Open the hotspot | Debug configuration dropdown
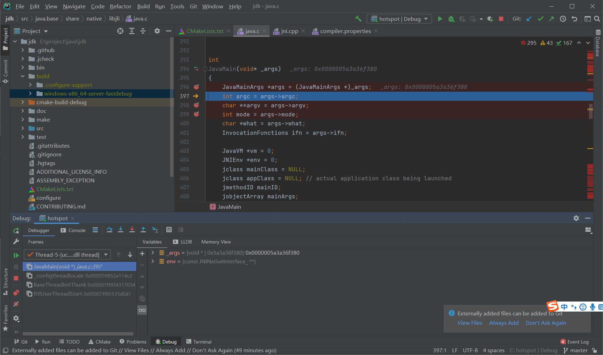Image resolution: width=603 pixels, height=355 pixels. pos(399,19)
